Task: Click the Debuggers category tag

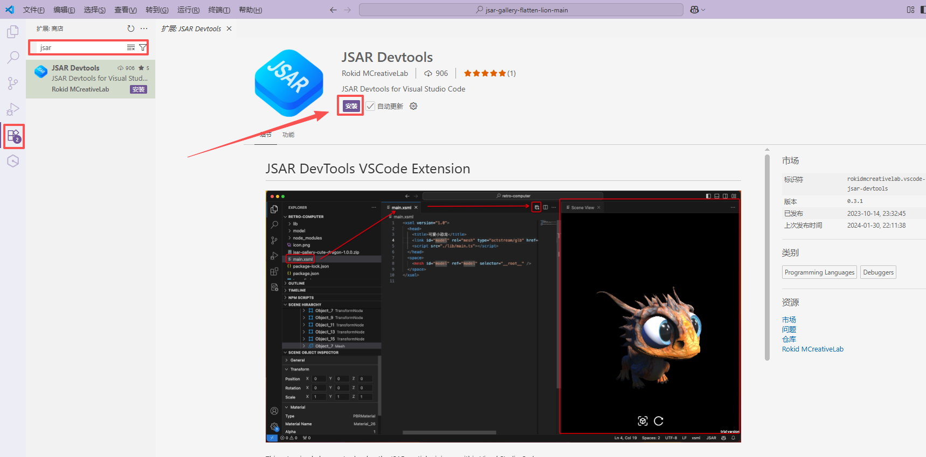Action: 878,272
